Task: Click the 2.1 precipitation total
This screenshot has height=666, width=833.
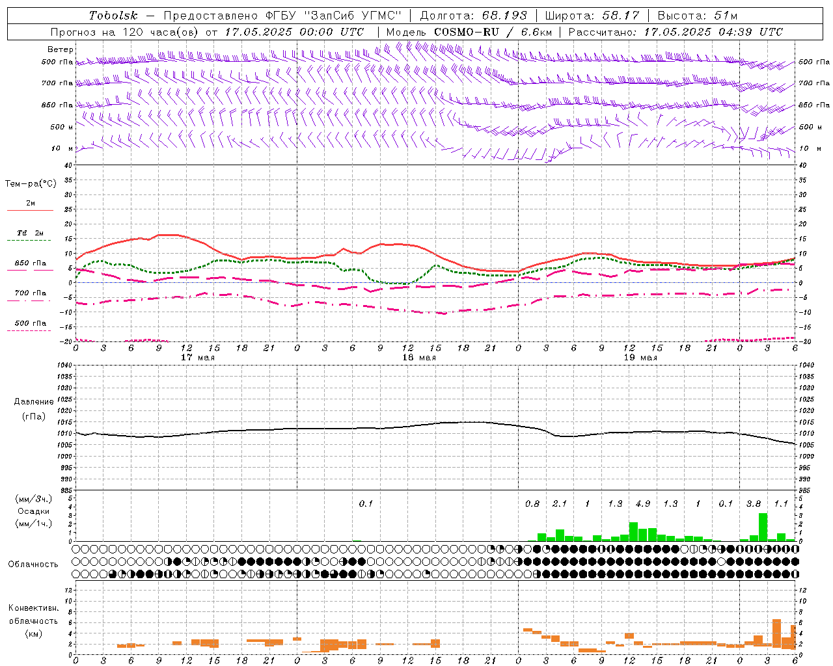Action: 560,503
